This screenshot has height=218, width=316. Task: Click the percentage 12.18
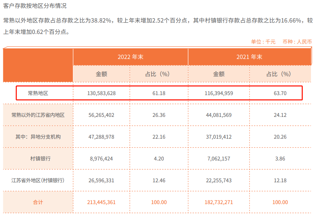pos(280,180)
